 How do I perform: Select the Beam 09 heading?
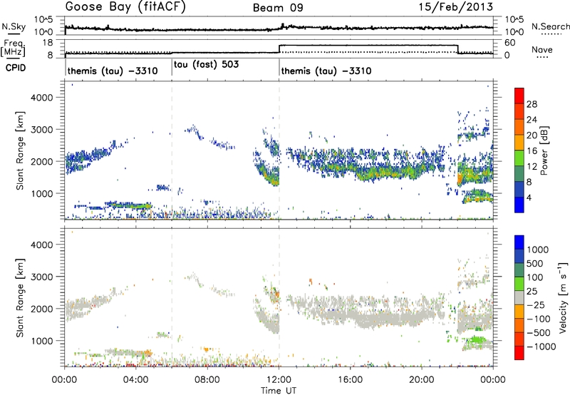(278, 8)
